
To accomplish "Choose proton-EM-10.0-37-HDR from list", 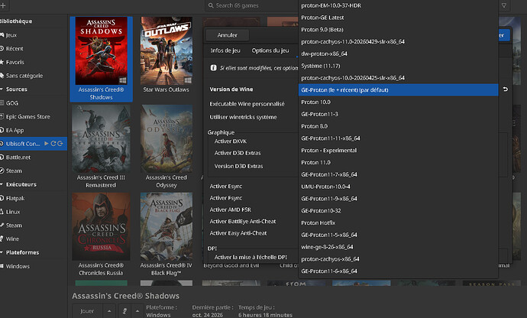I will [398, 5].
